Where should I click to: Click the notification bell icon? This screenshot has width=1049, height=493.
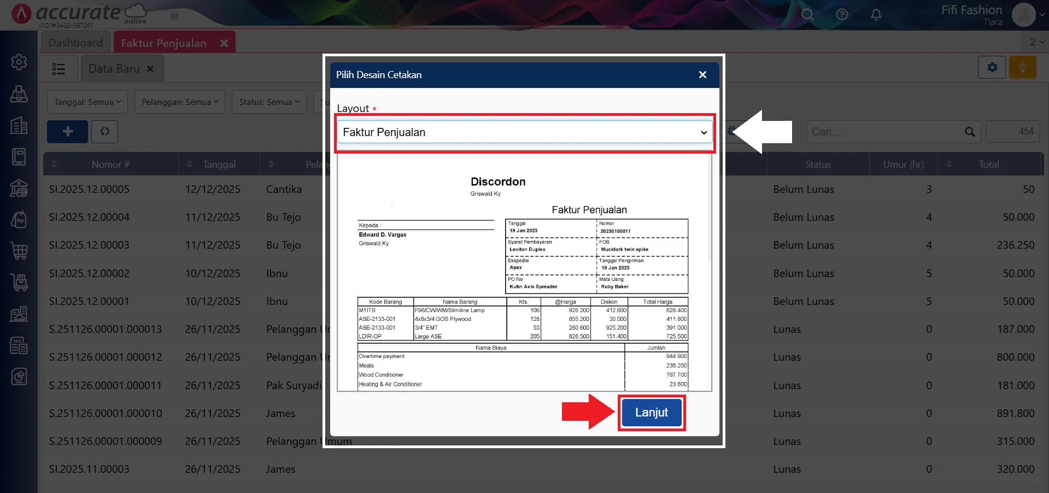[x=876, y=15]
